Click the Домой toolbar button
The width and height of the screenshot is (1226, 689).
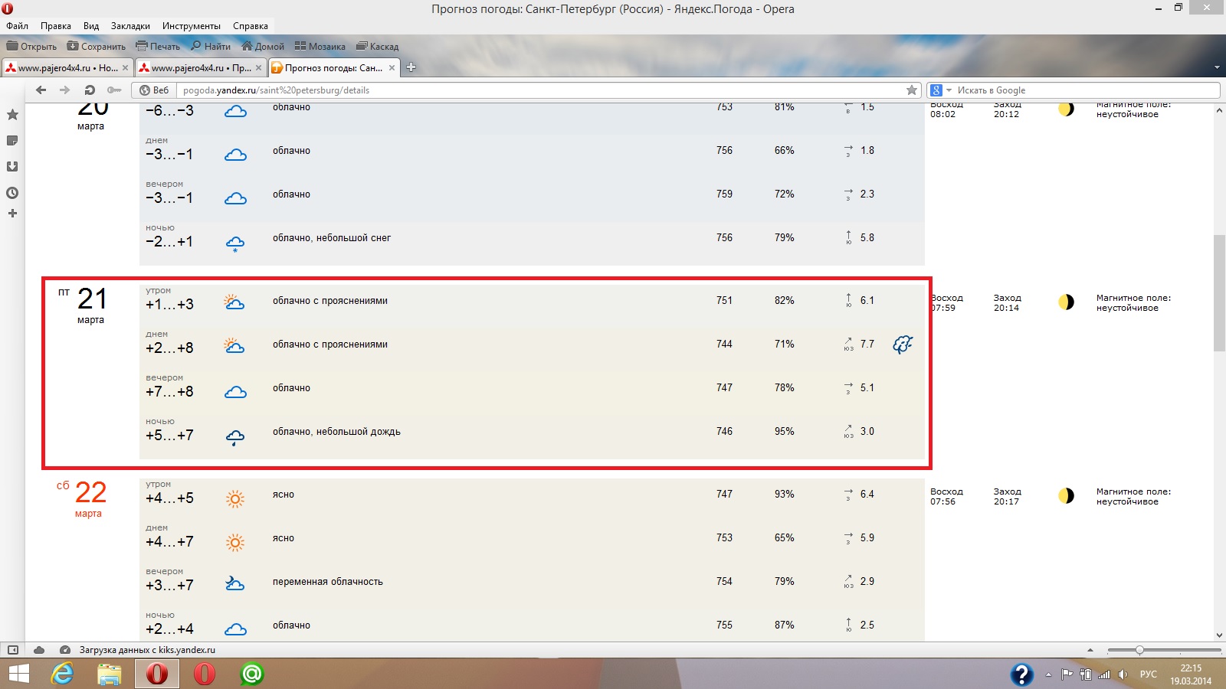point(263,46)
